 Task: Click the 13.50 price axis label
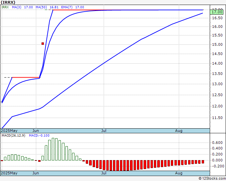click(217, 74)
